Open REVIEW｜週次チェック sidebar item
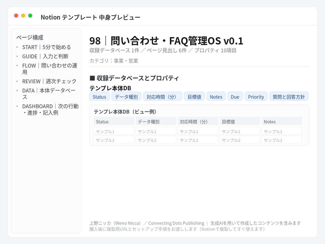This screenshot has width=325, height=244. (x=49, y=81)
